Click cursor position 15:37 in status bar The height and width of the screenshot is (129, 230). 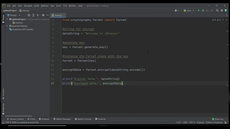[179, 123]
